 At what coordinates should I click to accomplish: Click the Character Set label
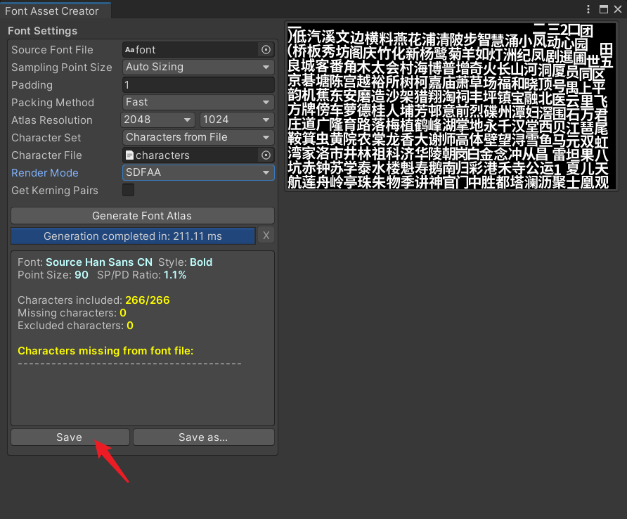point(46,138)
